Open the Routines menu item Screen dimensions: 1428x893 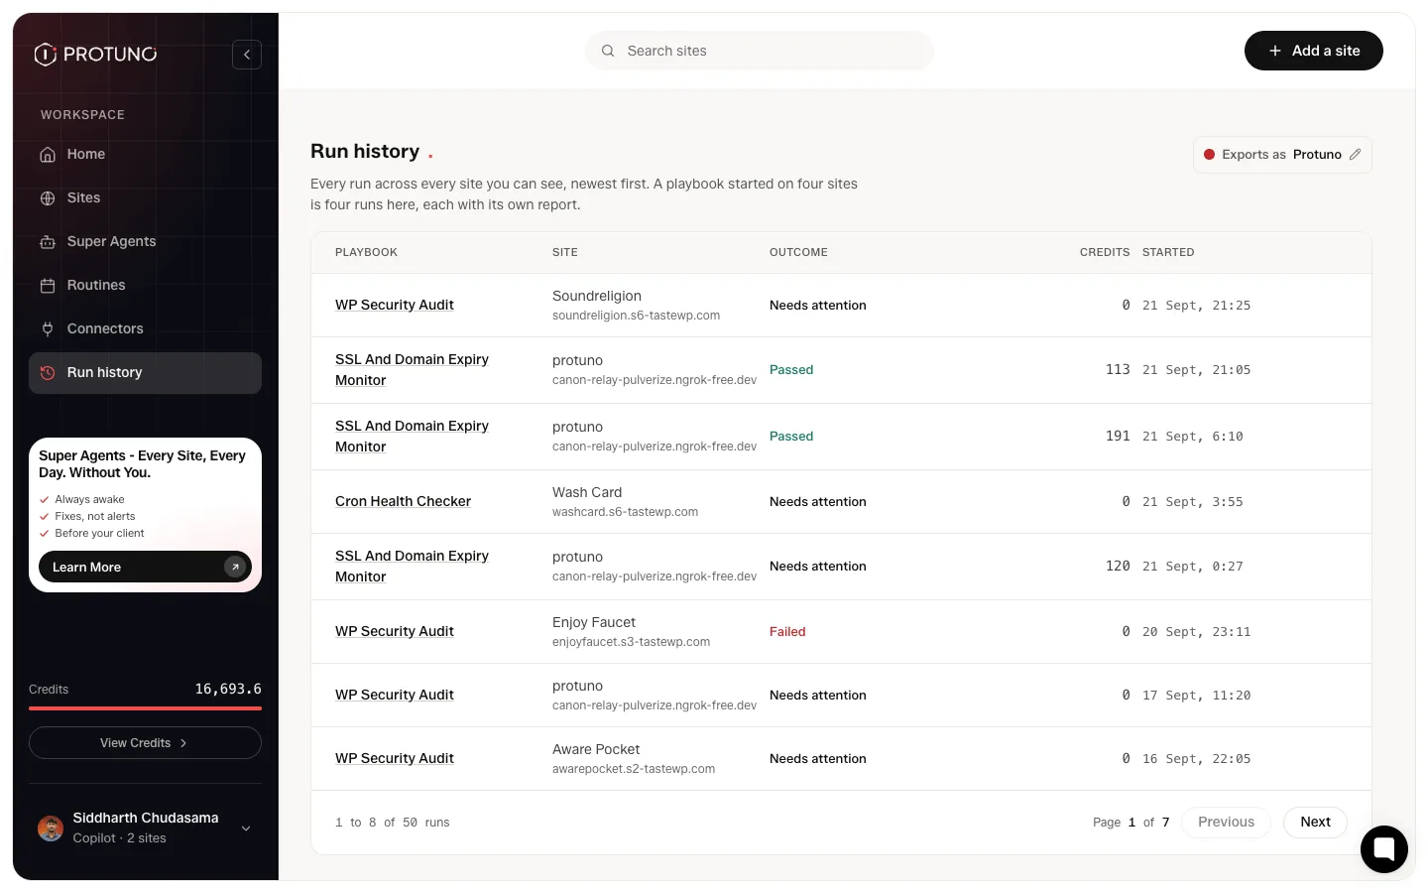pyautogui.click(x=145, y=286)
